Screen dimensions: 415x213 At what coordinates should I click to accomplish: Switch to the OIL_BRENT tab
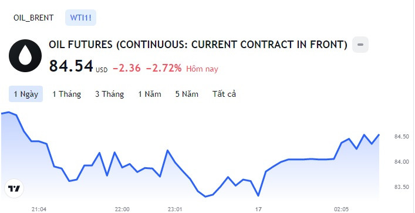pos(33,18)
